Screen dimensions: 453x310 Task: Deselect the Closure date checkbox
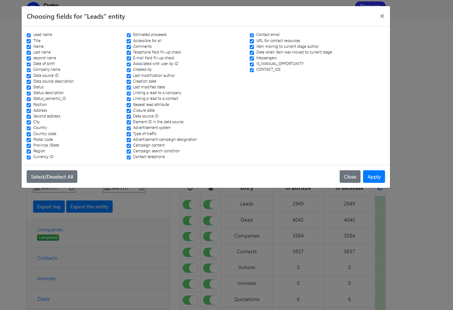pos(129,111)
